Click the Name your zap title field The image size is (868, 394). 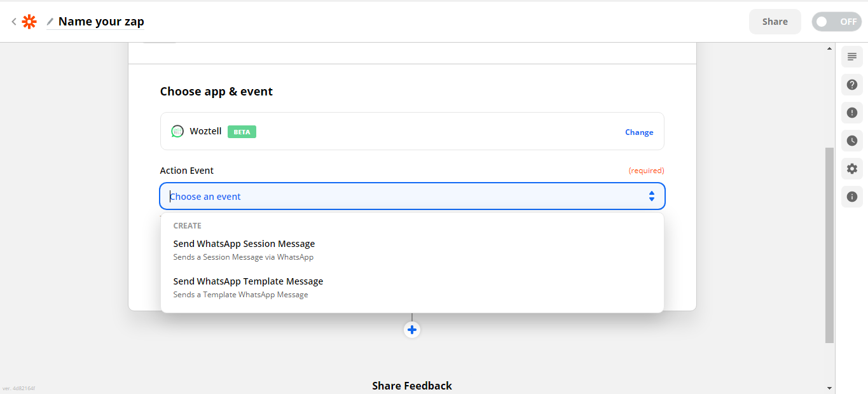click(x=101, y=22)
